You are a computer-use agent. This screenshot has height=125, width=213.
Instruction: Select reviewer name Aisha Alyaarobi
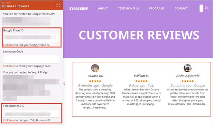pyautogui.click(x=188, y=76)
